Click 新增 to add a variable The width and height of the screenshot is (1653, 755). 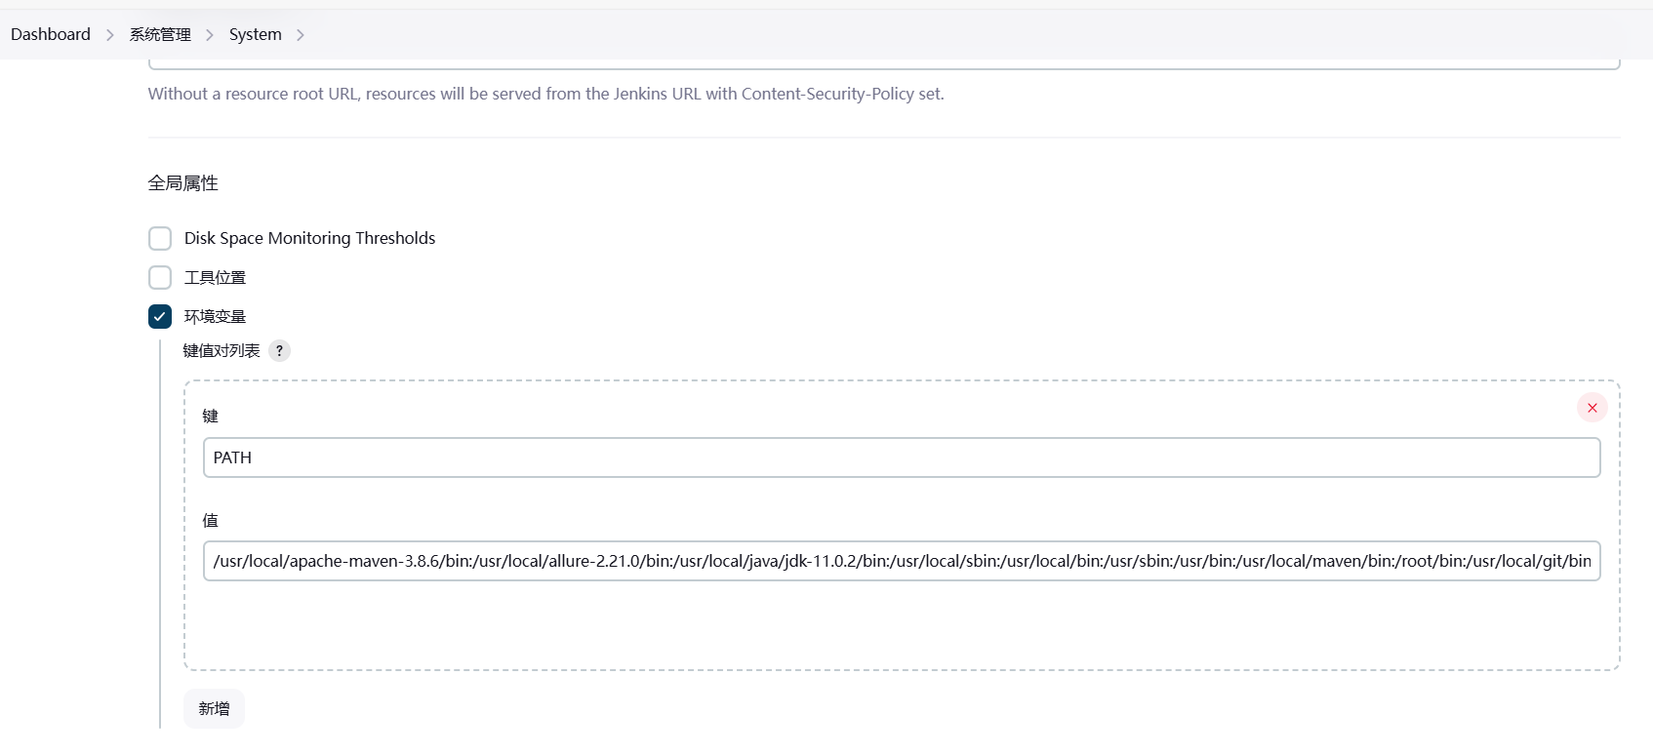tap(214, 708)
